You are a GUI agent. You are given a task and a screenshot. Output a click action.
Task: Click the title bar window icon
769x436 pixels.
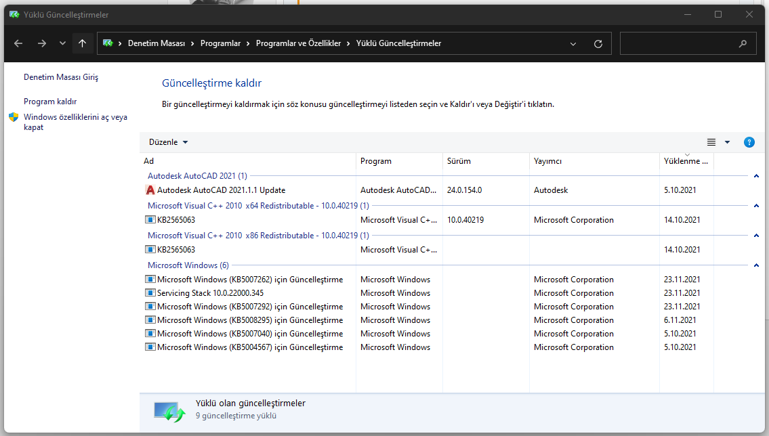coord(14,15)
